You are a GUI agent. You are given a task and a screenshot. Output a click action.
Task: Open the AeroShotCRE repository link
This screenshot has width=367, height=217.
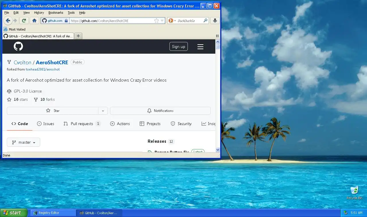point(52,62)
